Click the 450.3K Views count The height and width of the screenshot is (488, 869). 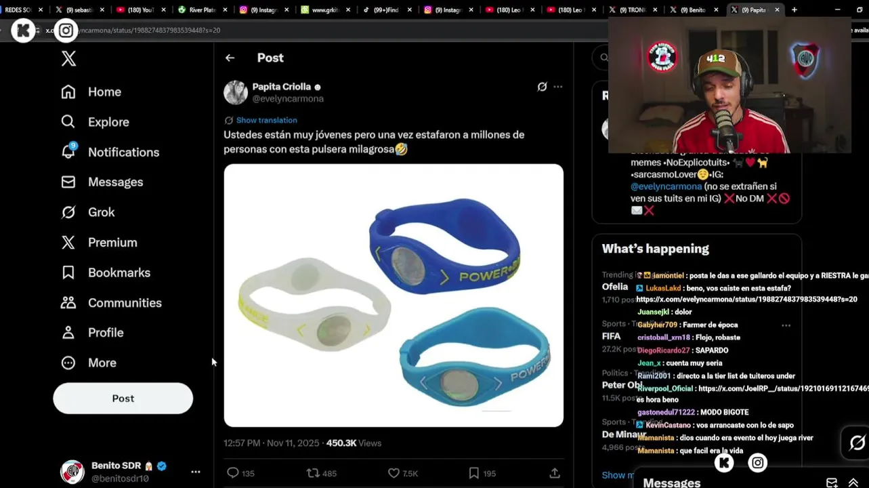click(354, 443)
